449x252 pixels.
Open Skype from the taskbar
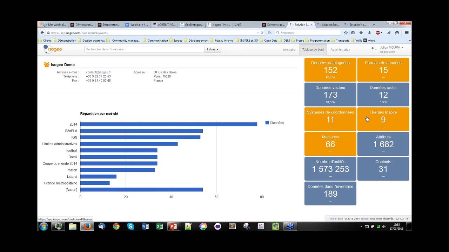(131, 226)
